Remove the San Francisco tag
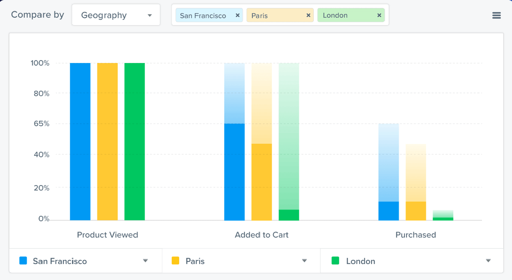 pos(238,15)
